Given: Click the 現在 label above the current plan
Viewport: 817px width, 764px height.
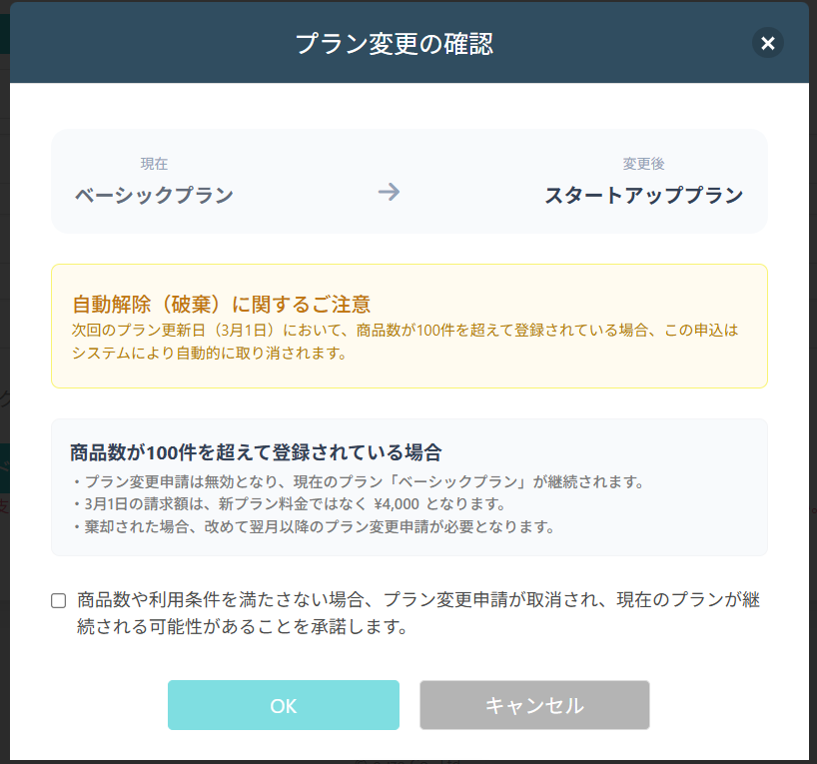Looking at the screenshot, I should point(154,164).
